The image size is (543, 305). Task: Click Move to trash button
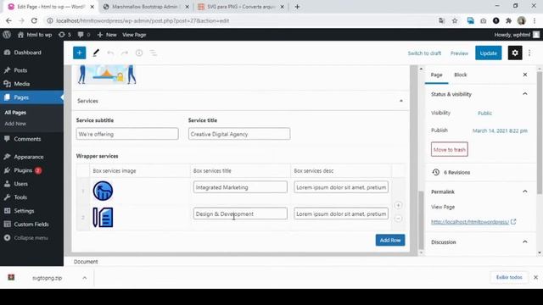tap(449, 149)
